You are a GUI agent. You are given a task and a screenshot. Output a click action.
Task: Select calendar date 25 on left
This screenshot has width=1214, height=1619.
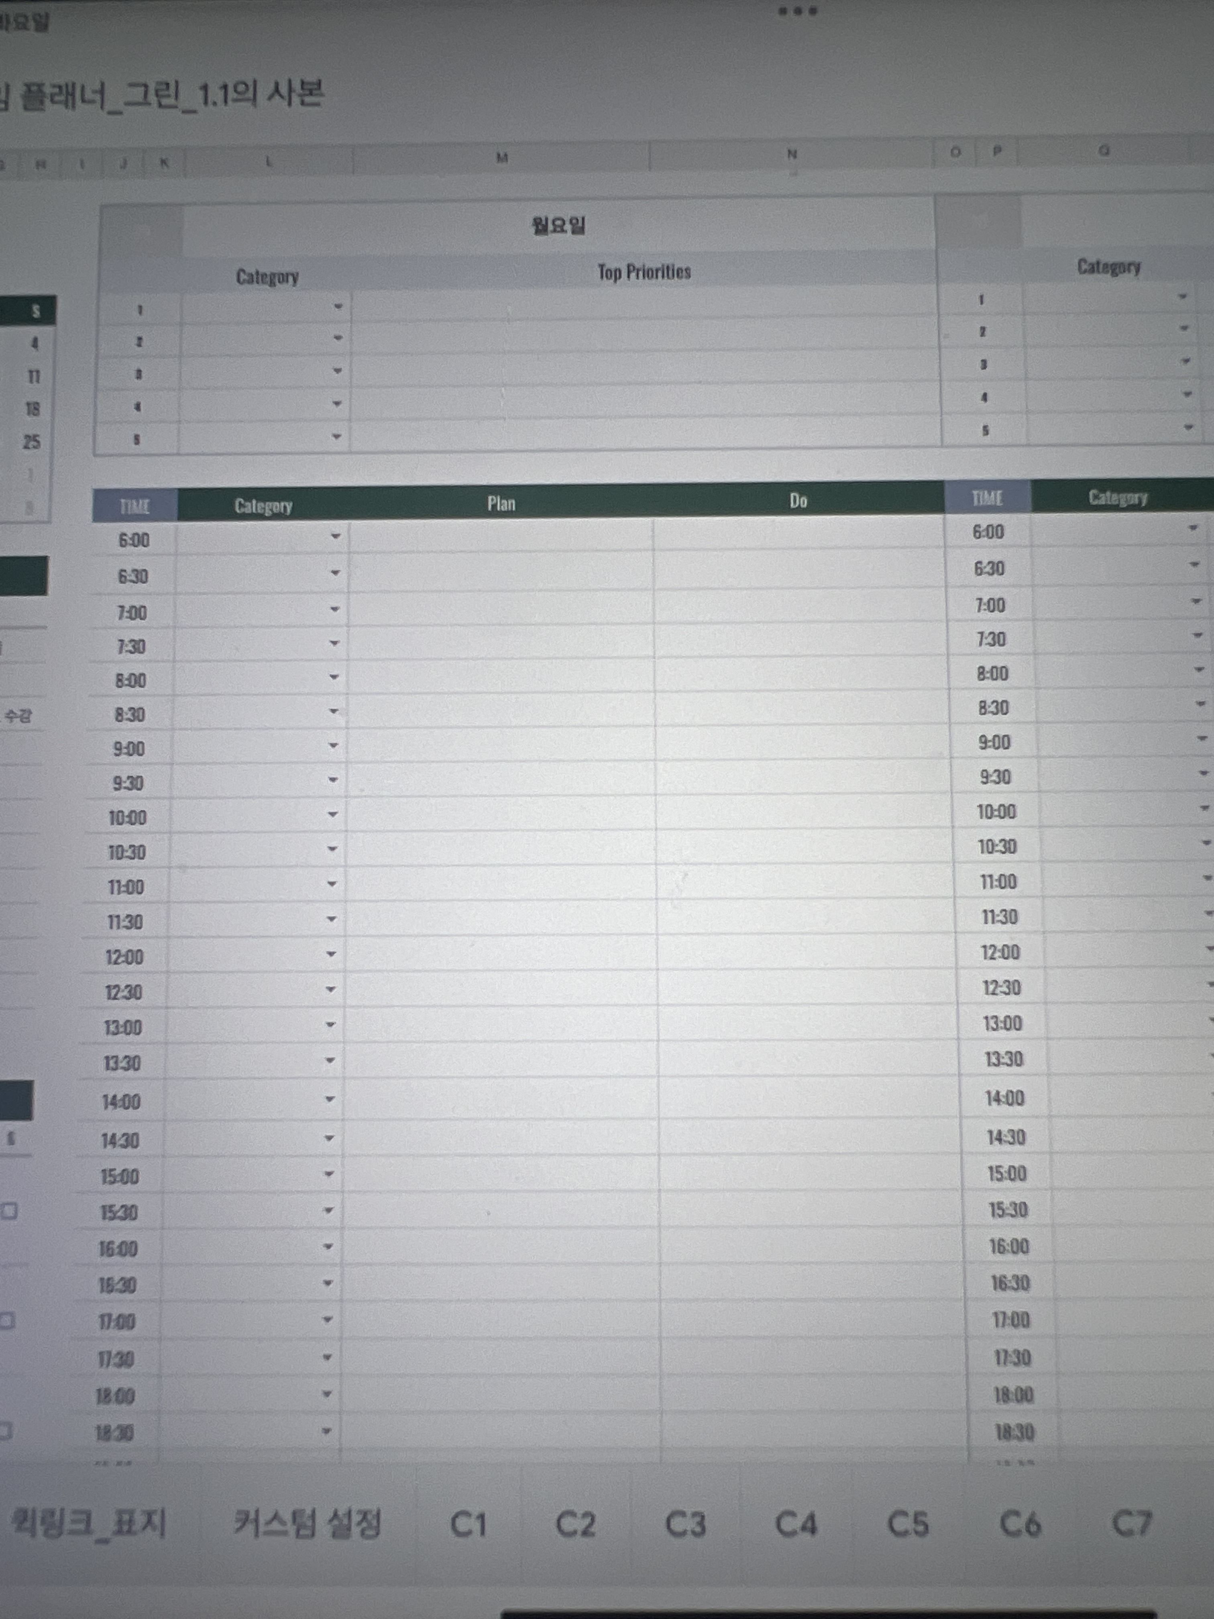(x=31, y=442)
